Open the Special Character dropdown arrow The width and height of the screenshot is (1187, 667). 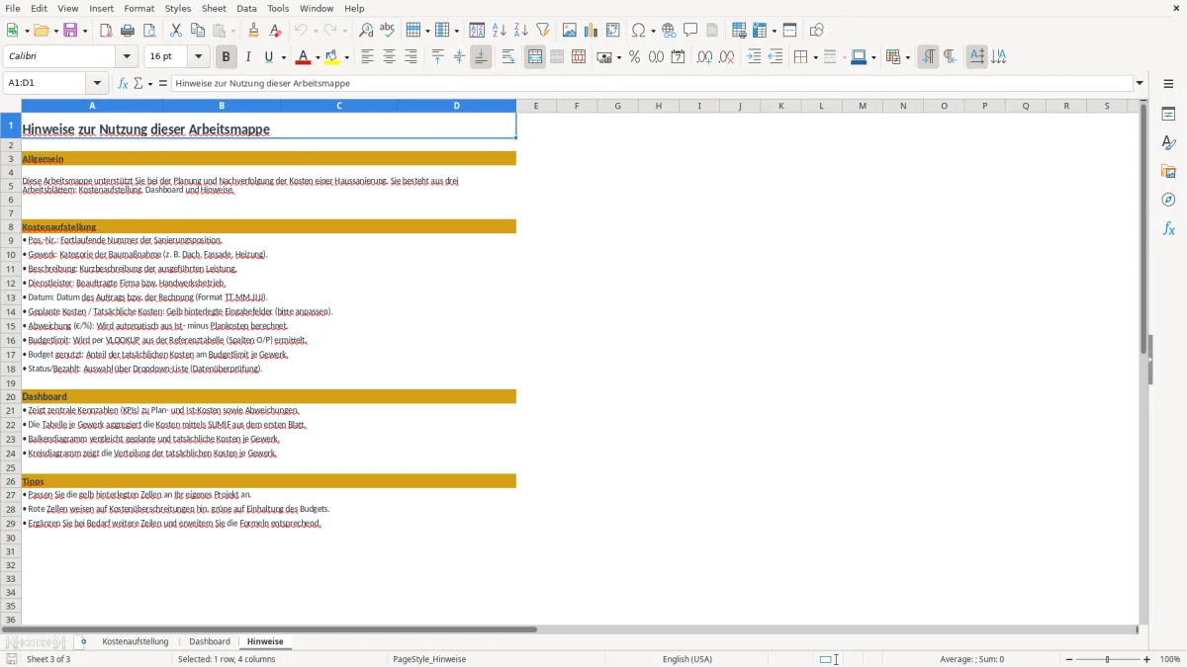coord(654,31)
